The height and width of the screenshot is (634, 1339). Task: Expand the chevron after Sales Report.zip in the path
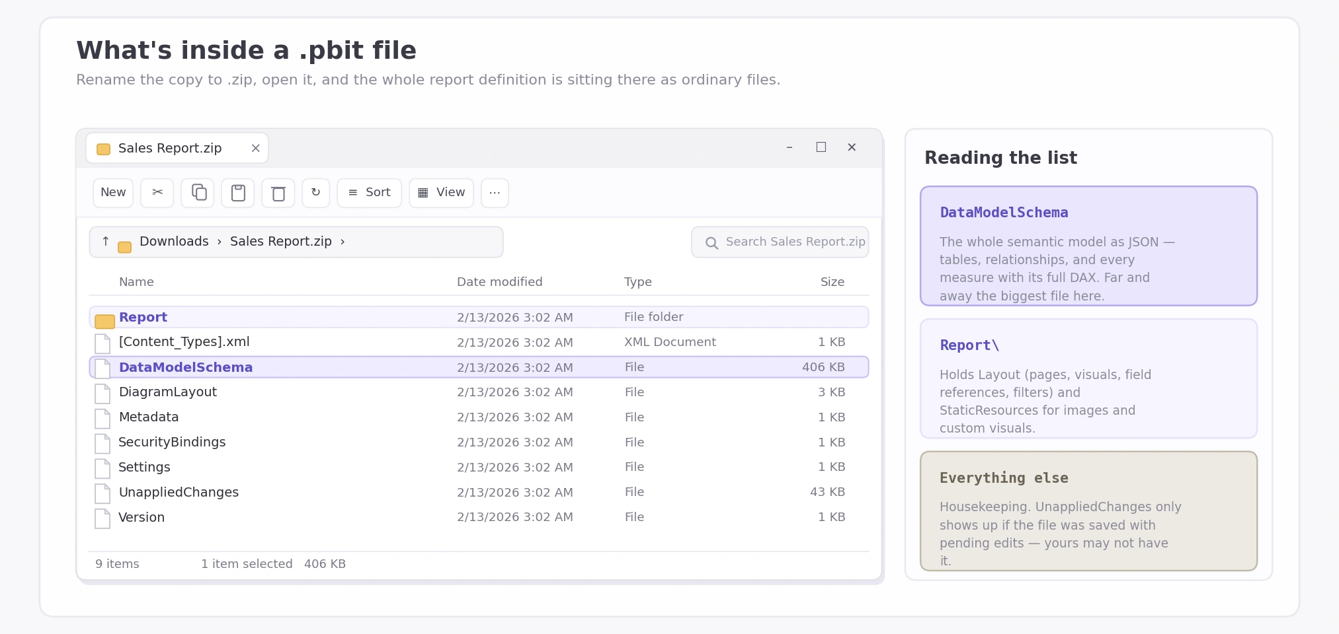pos(343,242)
